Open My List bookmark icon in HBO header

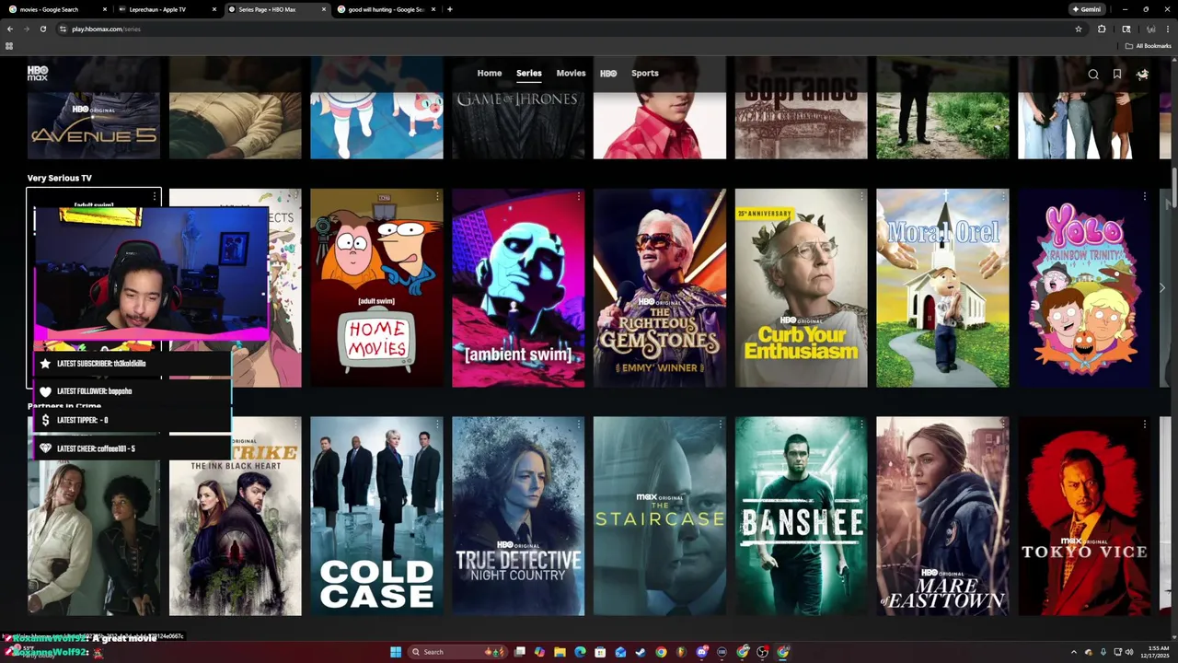(x=1117, y=75)
